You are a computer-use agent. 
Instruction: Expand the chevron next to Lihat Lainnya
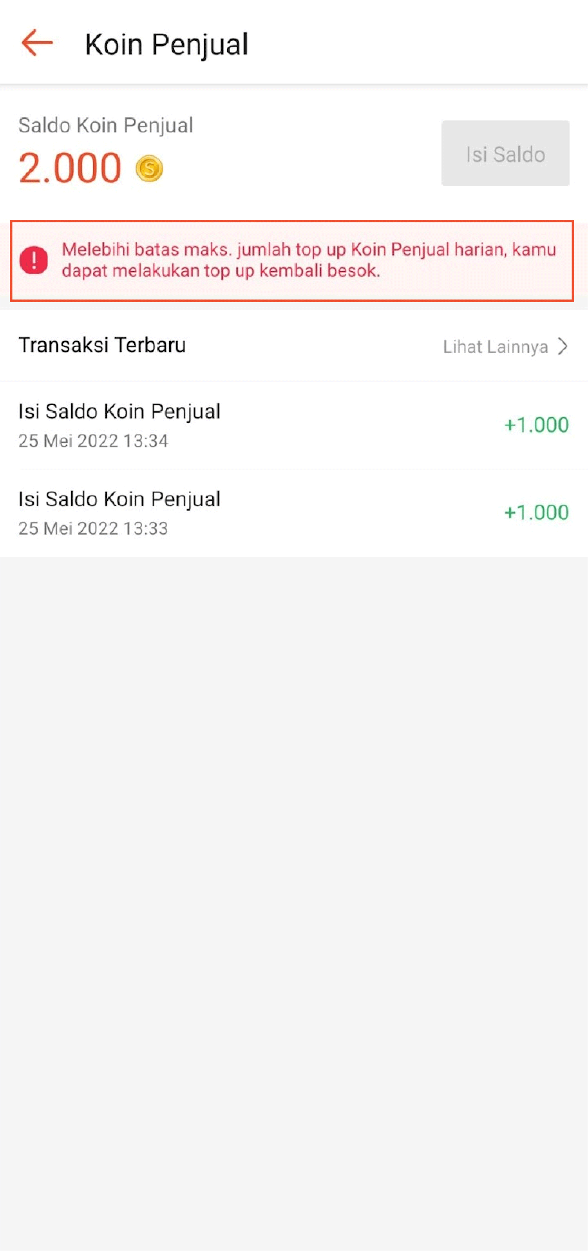(563, 346)
